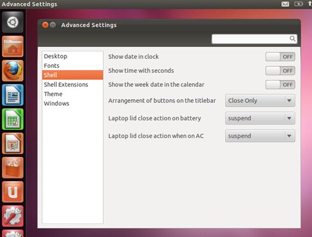Close the Advanced Settings window
Viewport: 312px width, 237px height.
(x=45, y=25)
